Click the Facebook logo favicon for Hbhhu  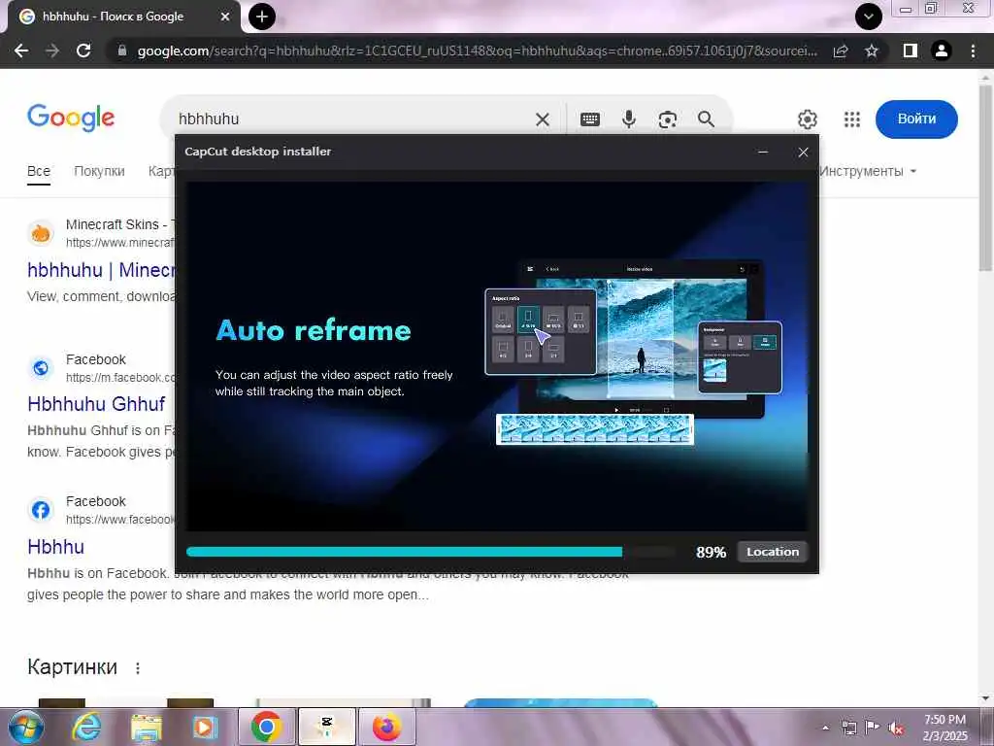pyautogui.click(x=41, y=510)
